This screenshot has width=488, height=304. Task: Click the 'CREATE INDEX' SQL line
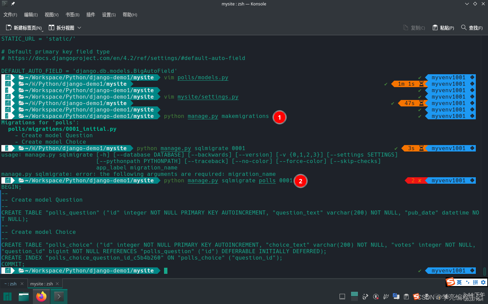pyautogui.click(x=142, y=258)
